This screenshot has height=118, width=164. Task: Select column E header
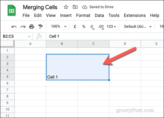click(x=152, y=44)
